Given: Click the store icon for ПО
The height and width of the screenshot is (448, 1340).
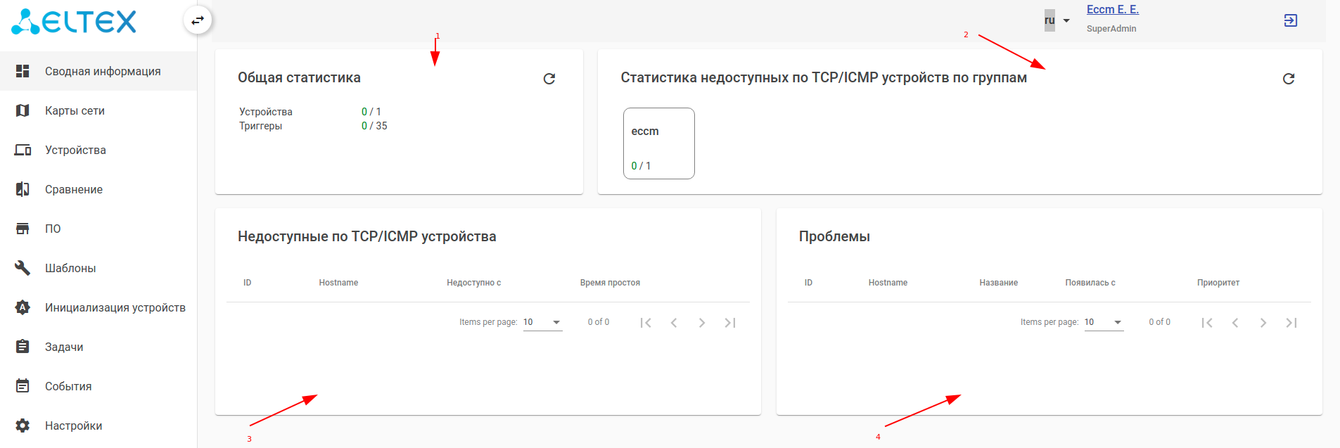Looking at the screenshot, I should pyautogui.click(x=23, y=229).
